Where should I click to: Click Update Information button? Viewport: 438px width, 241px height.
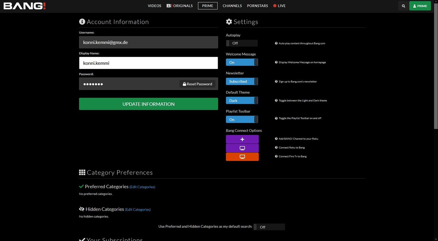coord(149,104)
